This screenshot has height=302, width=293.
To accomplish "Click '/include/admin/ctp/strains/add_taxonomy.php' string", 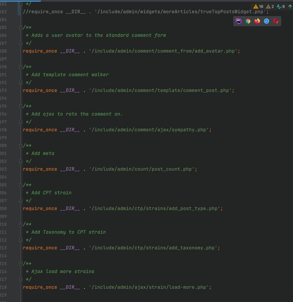I will click(x=153, y=248).
